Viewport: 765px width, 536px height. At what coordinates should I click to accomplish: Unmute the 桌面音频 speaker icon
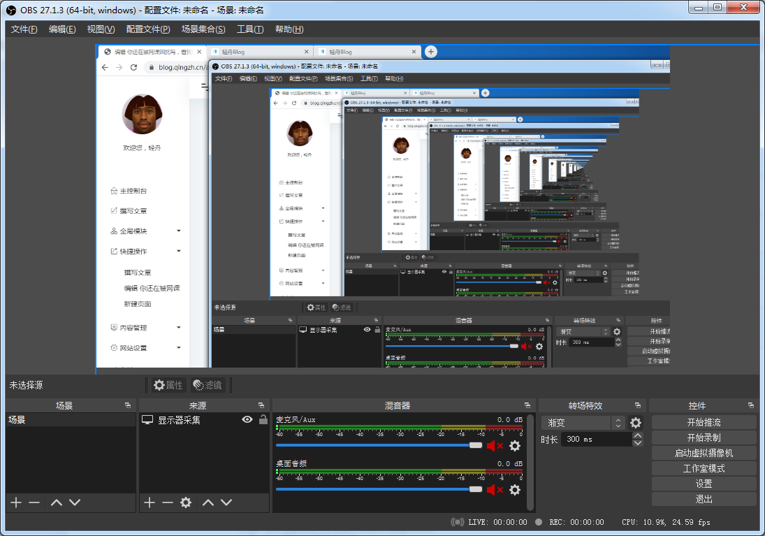495,490
